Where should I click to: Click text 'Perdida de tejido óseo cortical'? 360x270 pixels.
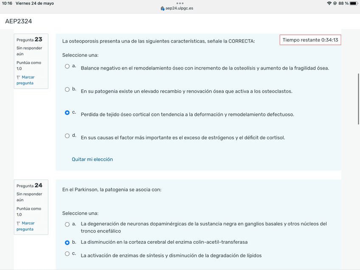tap(115, 115)
